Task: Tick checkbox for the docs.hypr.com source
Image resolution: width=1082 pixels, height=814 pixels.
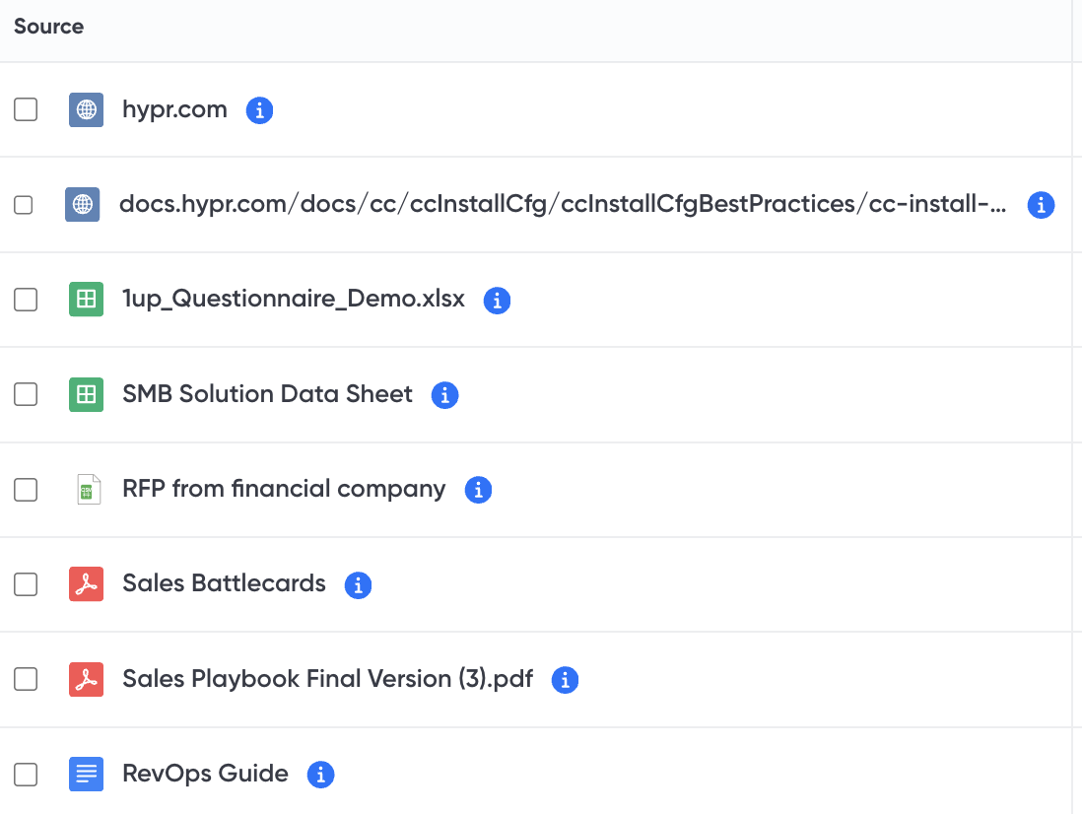Action: (x=24, y=205)
